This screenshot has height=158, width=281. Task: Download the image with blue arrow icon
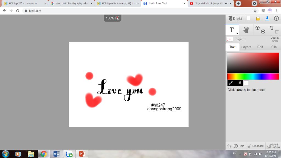click(x=267, y=18)
